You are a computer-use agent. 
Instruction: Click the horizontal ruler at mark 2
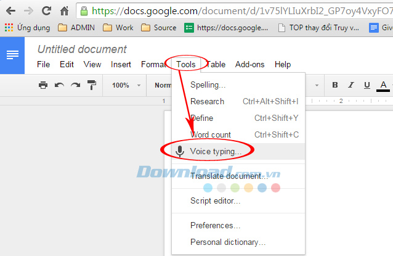coord(341,101)
